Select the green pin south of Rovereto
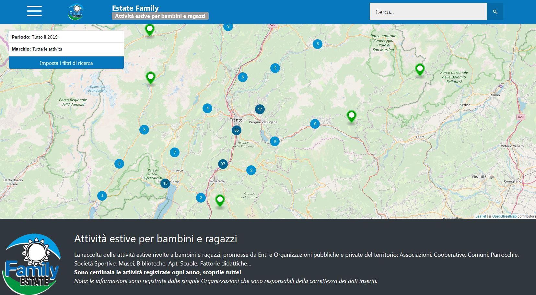This screenshot has height=295, width=536. click(x=220, y=200)
